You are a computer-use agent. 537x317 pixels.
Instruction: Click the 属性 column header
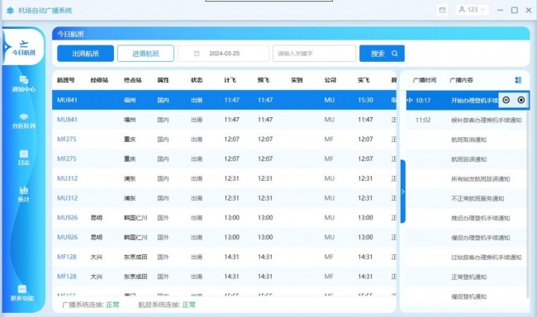pyautogui.click(x=163, y=80)
